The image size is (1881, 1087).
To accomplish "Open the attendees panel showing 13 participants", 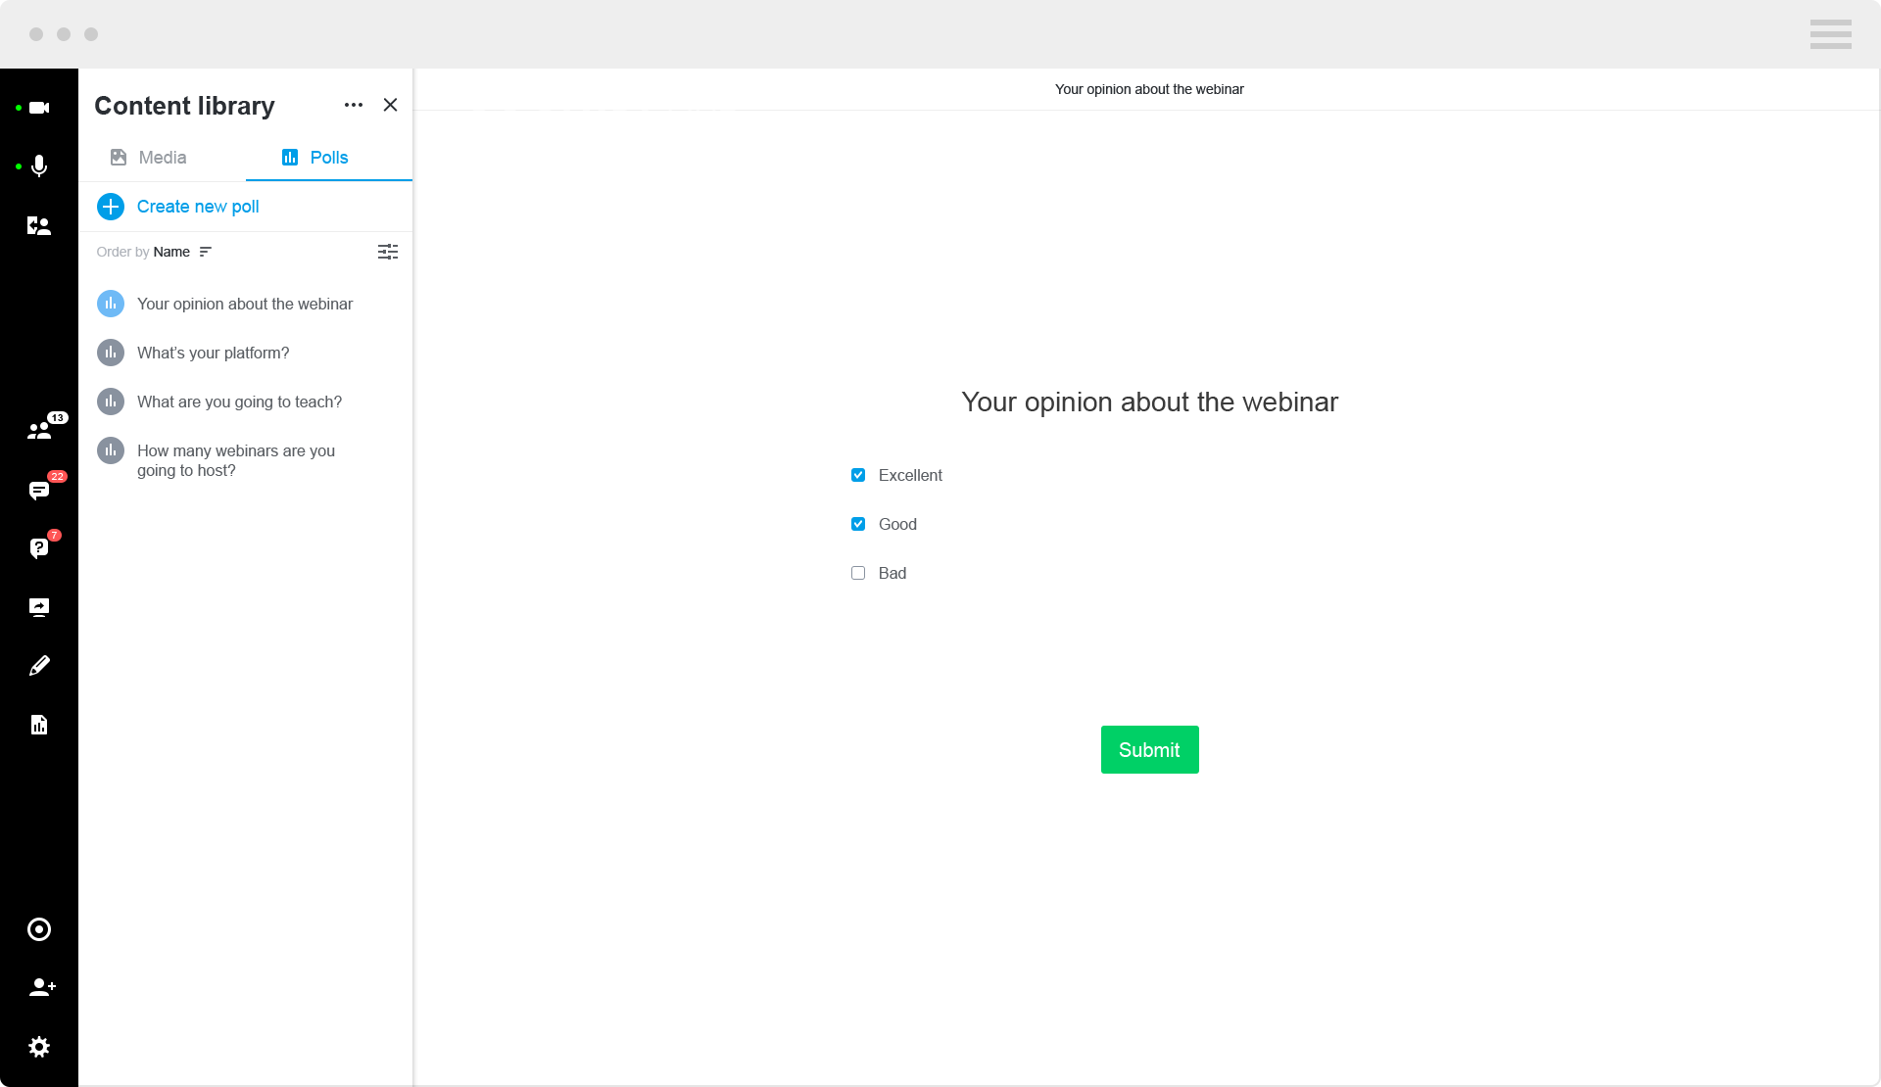I will [x=39, y=431].
